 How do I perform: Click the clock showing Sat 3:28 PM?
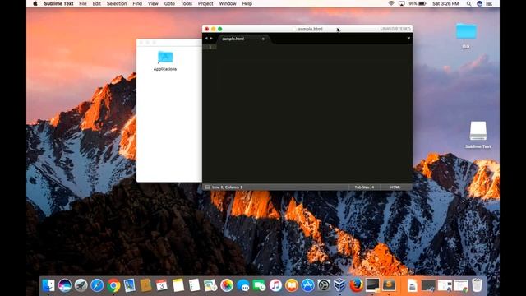[445, 3]
